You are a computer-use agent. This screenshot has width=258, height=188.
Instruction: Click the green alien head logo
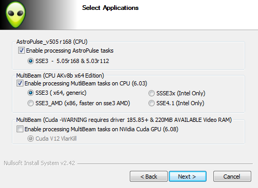point(16,15)
